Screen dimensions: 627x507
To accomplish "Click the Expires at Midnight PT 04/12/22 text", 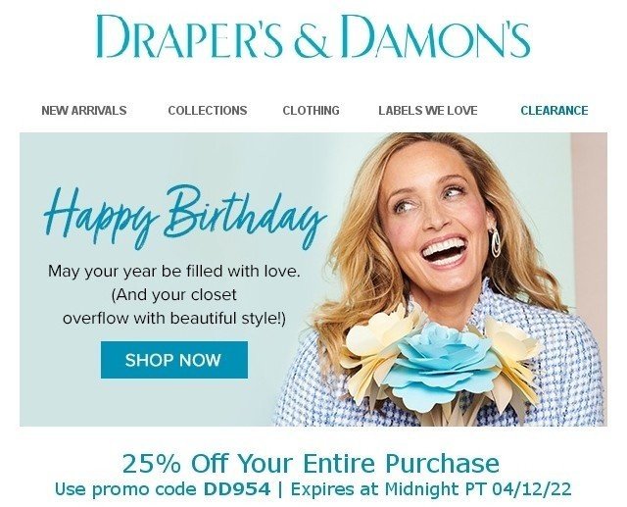I will (431, 489).
